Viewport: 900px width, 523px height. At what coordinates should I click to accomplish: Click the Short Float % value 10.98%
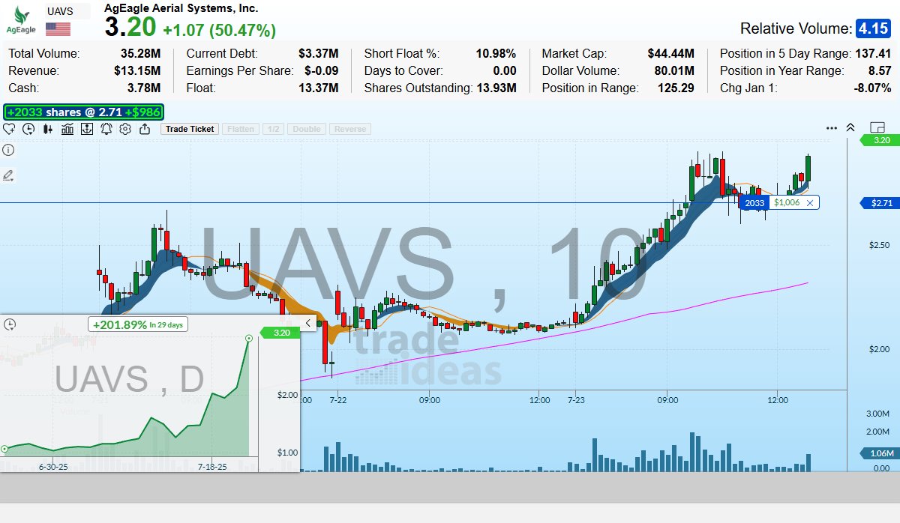[496, 54]
